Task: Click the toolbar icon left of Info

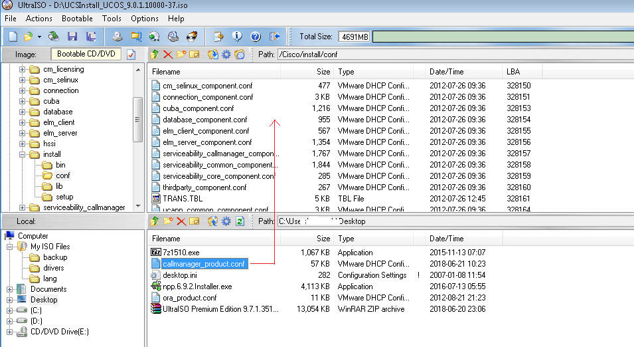Action: 218,37
